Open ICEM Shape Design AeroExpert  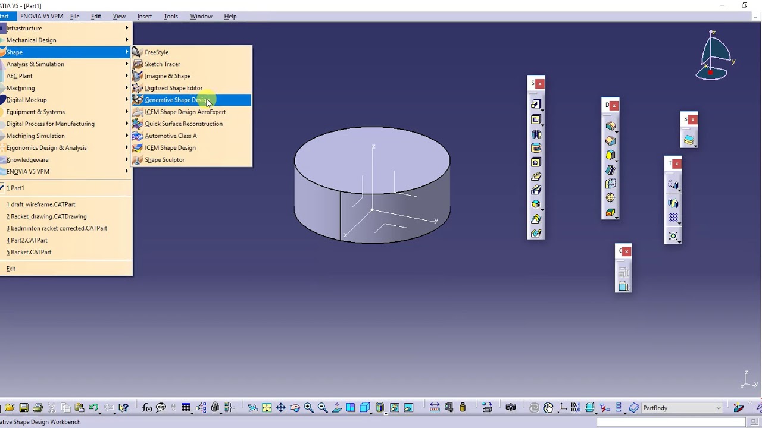pos(191,112)
